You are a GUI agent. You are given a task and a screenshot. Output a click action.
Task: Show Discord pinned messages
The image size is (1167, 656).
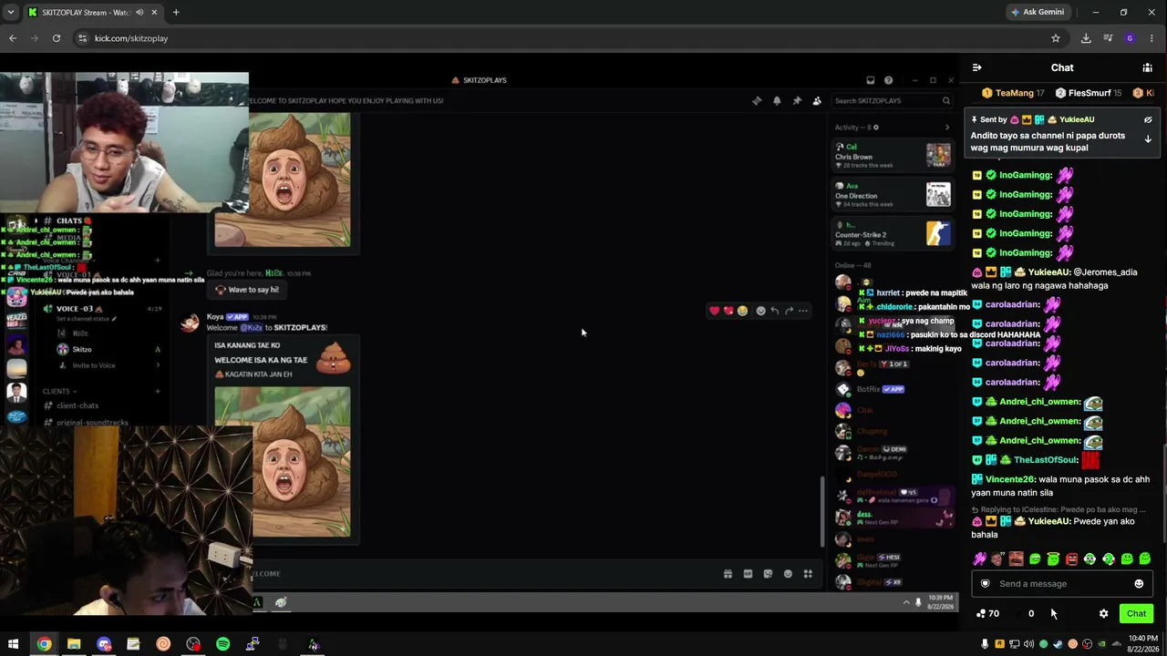point(797,101)
